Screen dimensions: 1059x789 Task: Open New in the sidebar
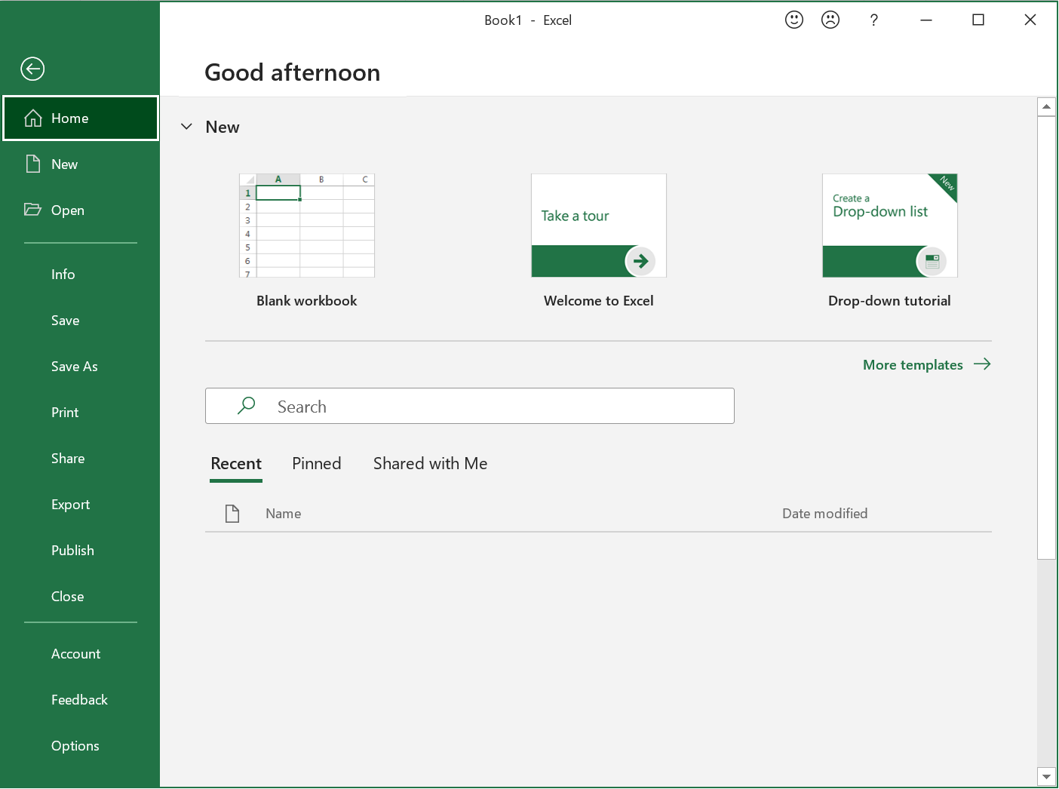point(81,164)
